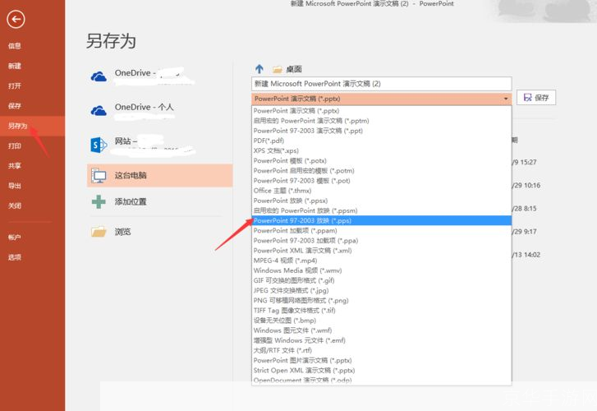This screenshot has height=411, width=597.
Task: Select 大纲/RTF 文件 (*.rtf)
Action: 382,350
